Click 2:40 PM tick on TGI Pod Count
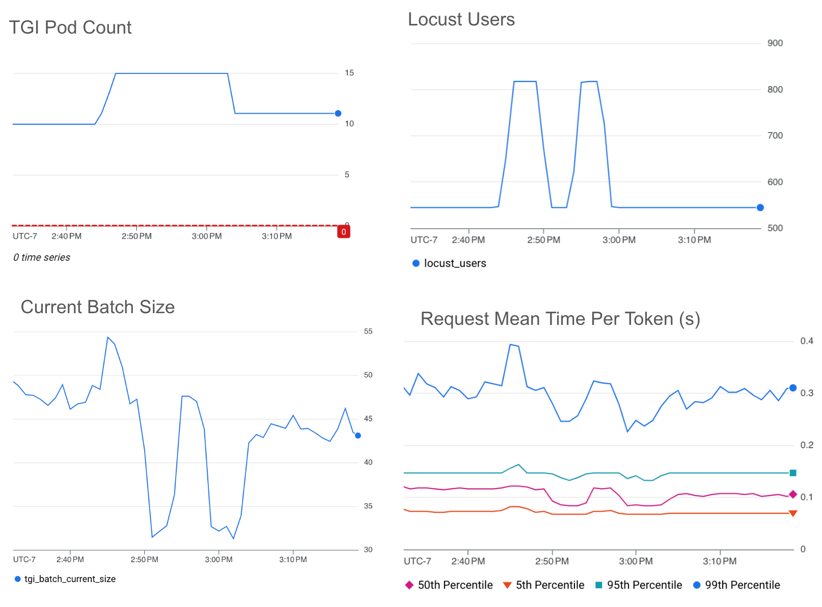 click(x=67, y=236)
